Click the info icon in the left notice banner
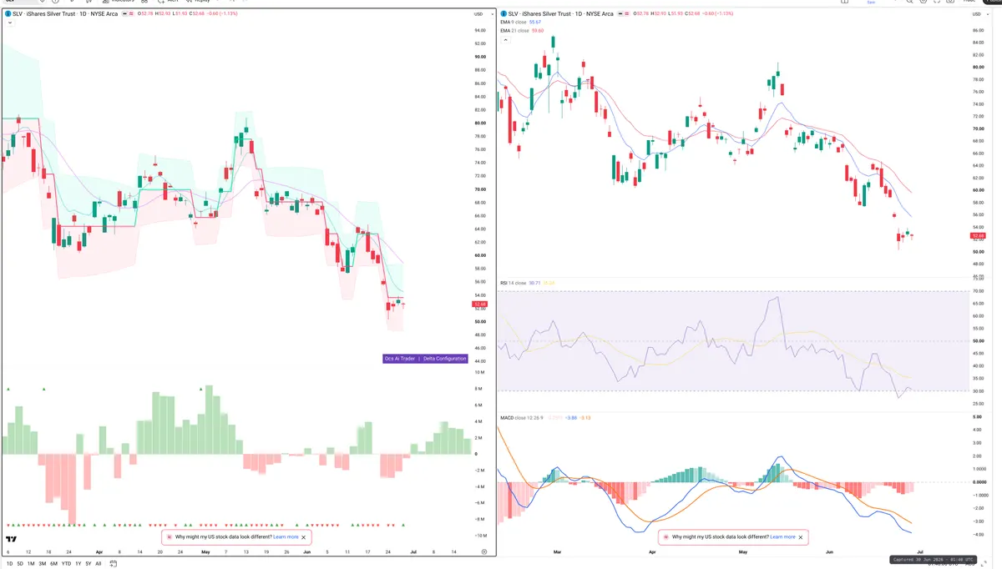This screenshot has width=1002, height=569. (169, 537)
